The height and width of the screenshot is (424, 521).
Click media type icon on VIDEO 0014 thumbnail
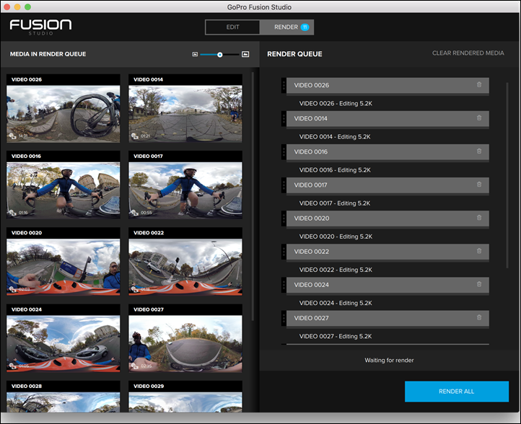point(134,136)
